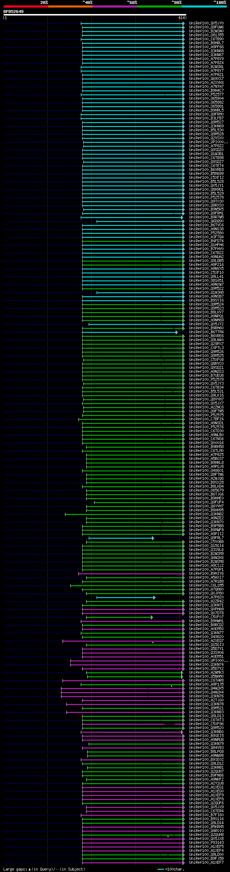Select the UniRef100_Q9M521 label
Screen dimensions: 230x872
coord(206,708)
